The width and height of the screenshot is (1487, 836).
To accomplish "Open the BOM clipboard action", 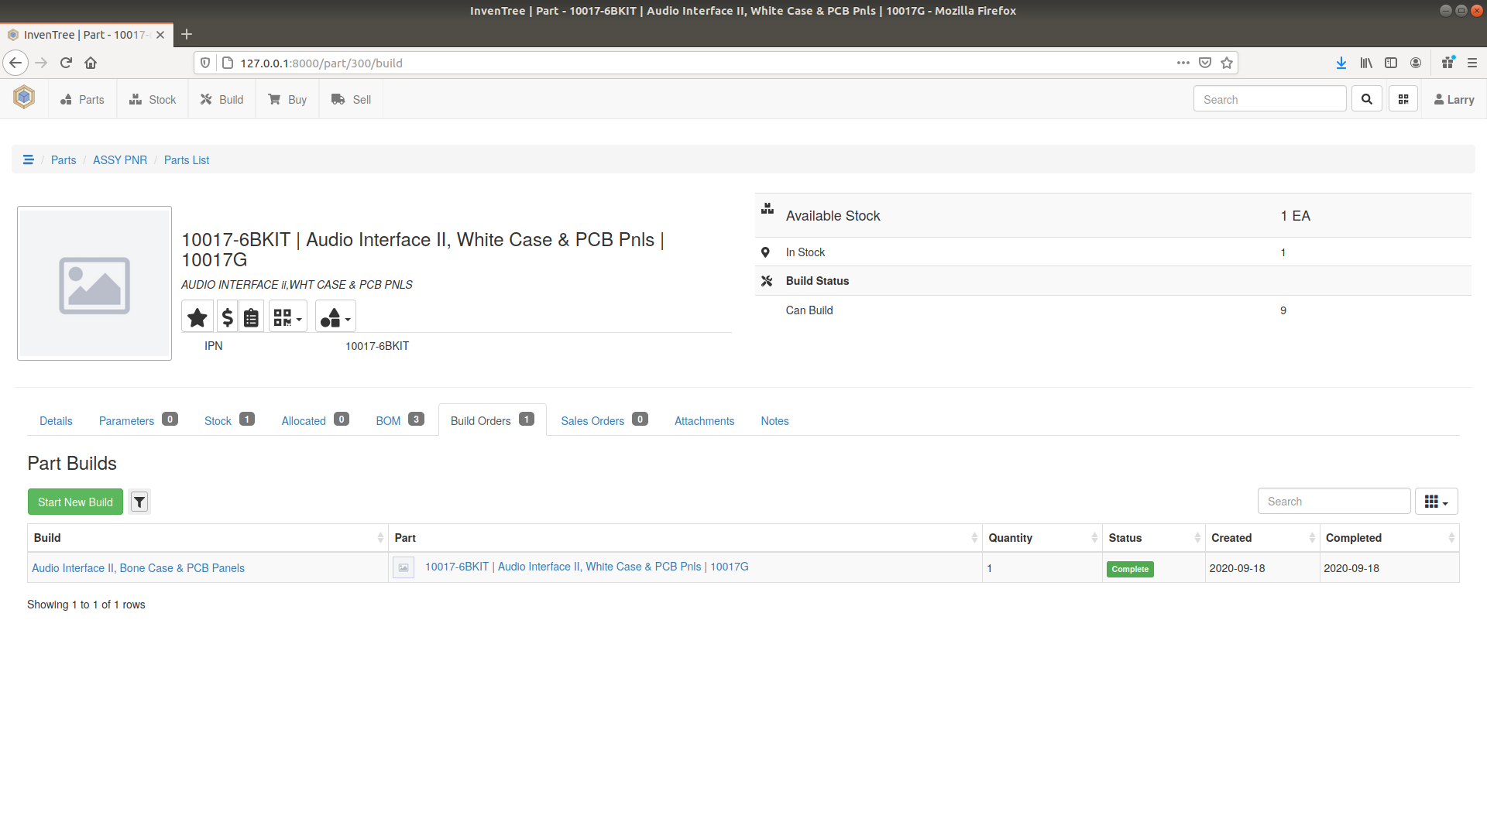I will [x=251, y=316].
